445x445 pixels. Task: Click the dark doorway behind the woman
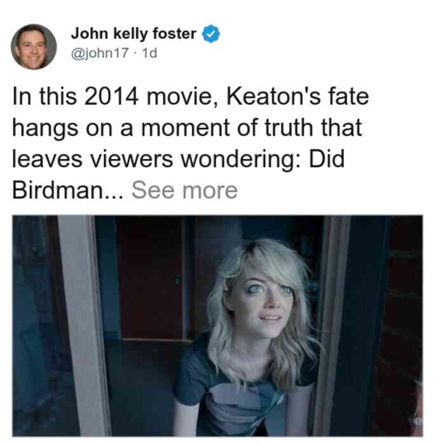click(x=151, y=278)
